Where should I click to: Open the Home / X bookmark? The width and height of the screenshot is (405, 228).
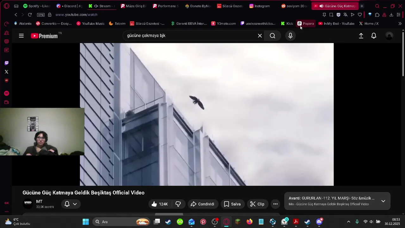click(x=369, y=23)
